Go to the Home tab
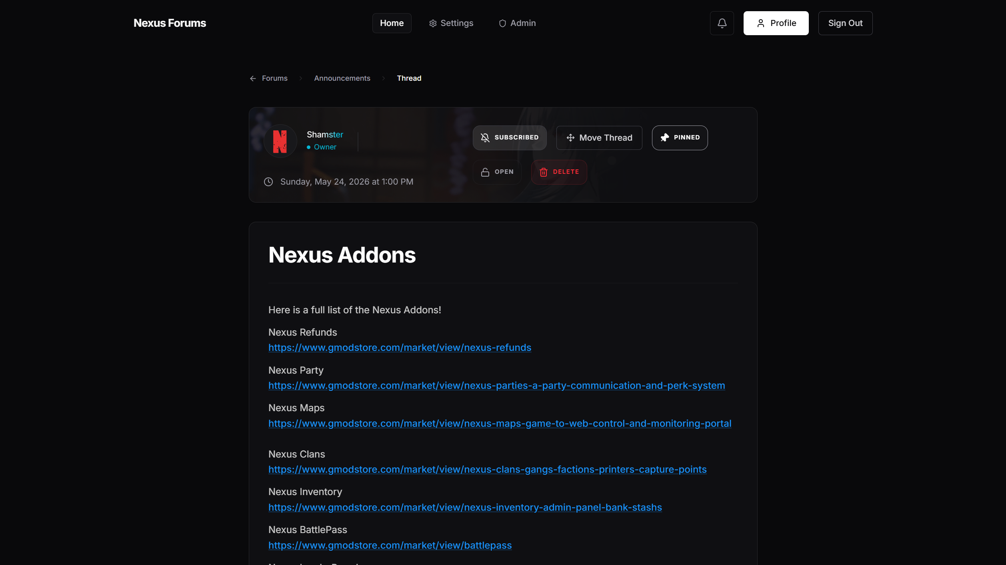Image resolution: width=1006 pixels, height=565 pixels. point(392,23)
